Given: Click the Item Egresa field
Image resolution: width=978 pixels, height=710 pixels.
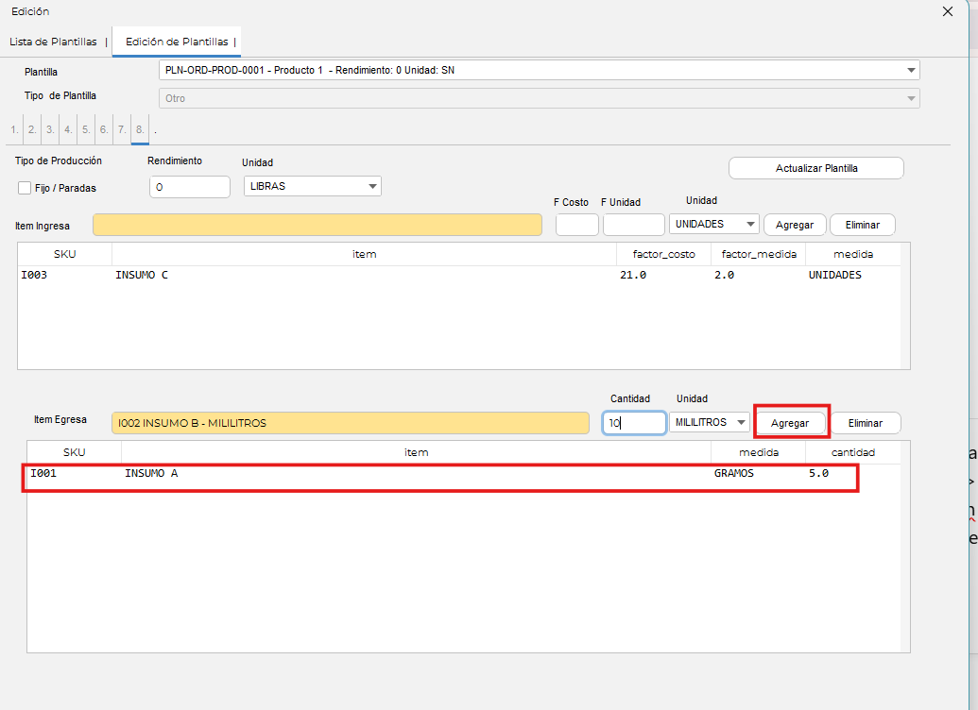Looking at the screenshot, I should (x=350, y=423).
